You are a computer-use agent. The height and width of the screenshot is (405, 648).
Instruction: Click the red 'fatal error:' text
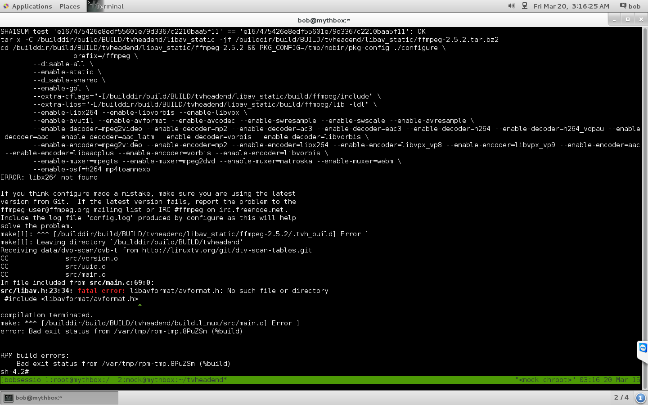pos(101,291)
